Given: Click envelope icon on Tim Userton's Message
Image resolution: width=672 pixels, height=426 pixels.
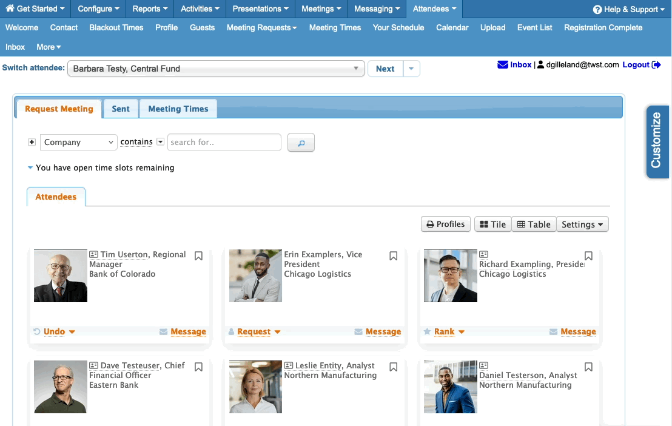Looking at the screenshot, I should click(163, 331).
